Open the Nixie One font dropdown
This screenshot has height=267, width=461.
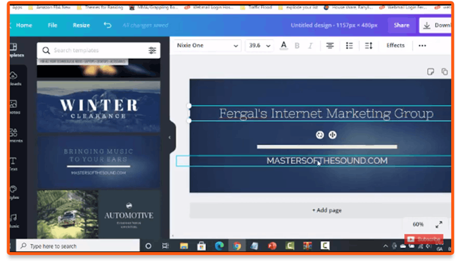pos(207,46)
